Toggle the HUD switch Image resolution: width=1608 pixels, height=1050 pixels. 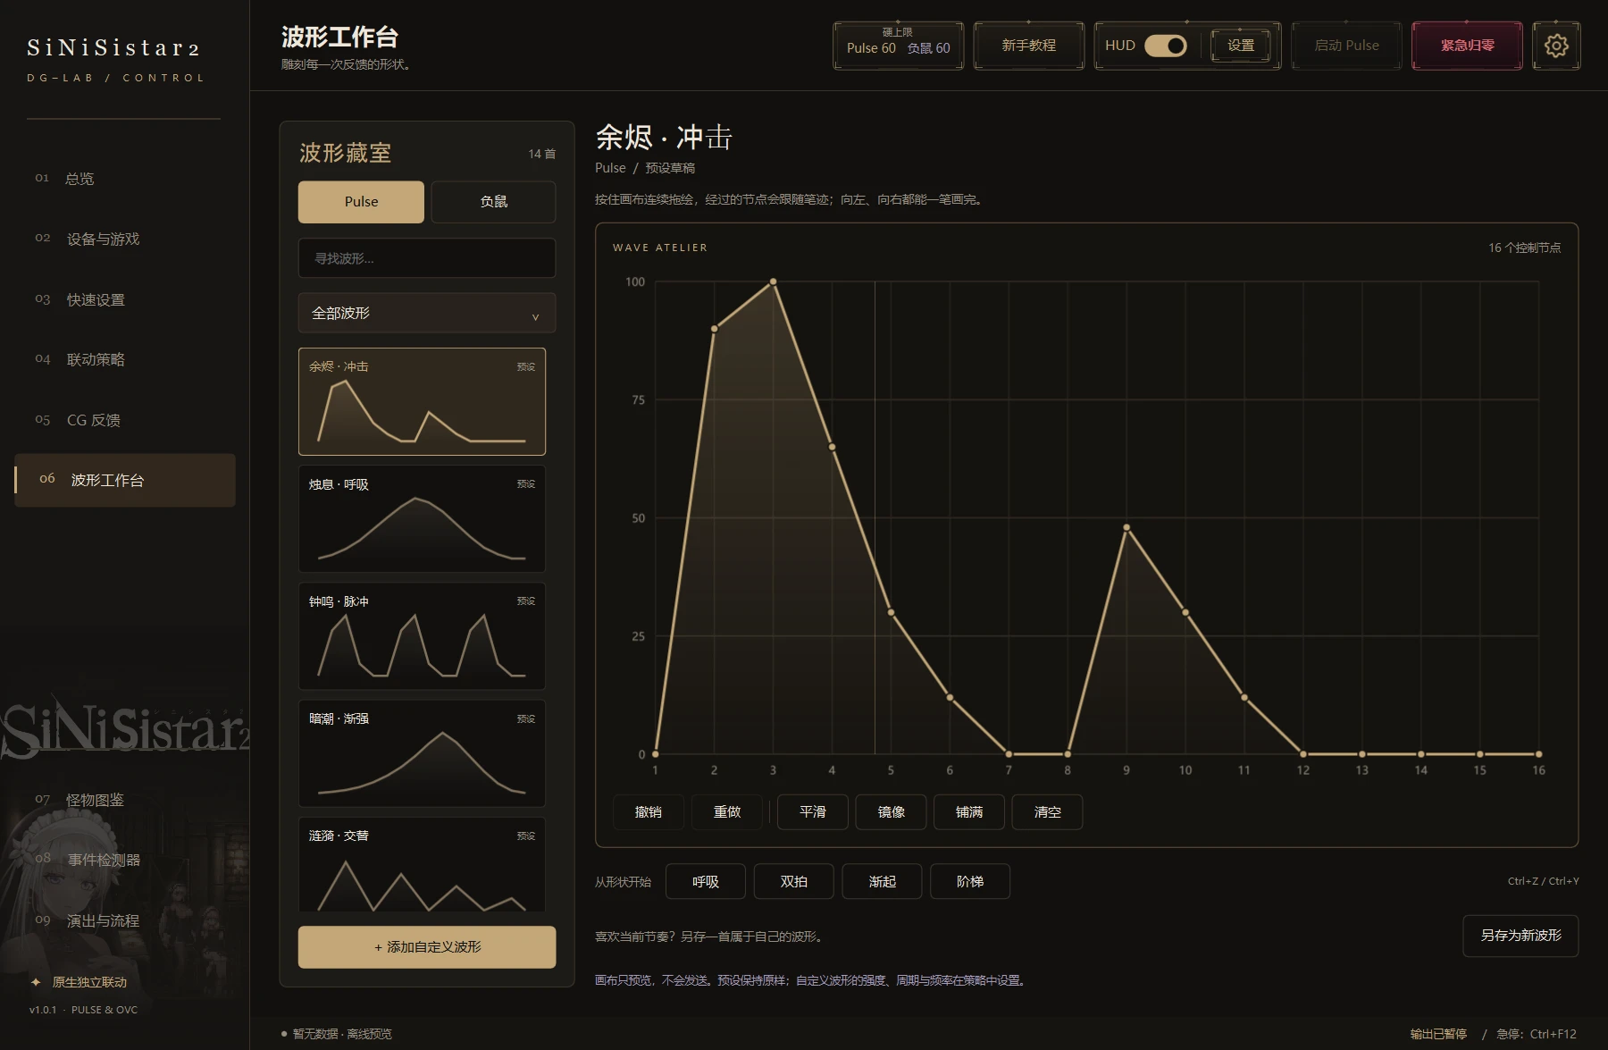[x=1166, y=46]
